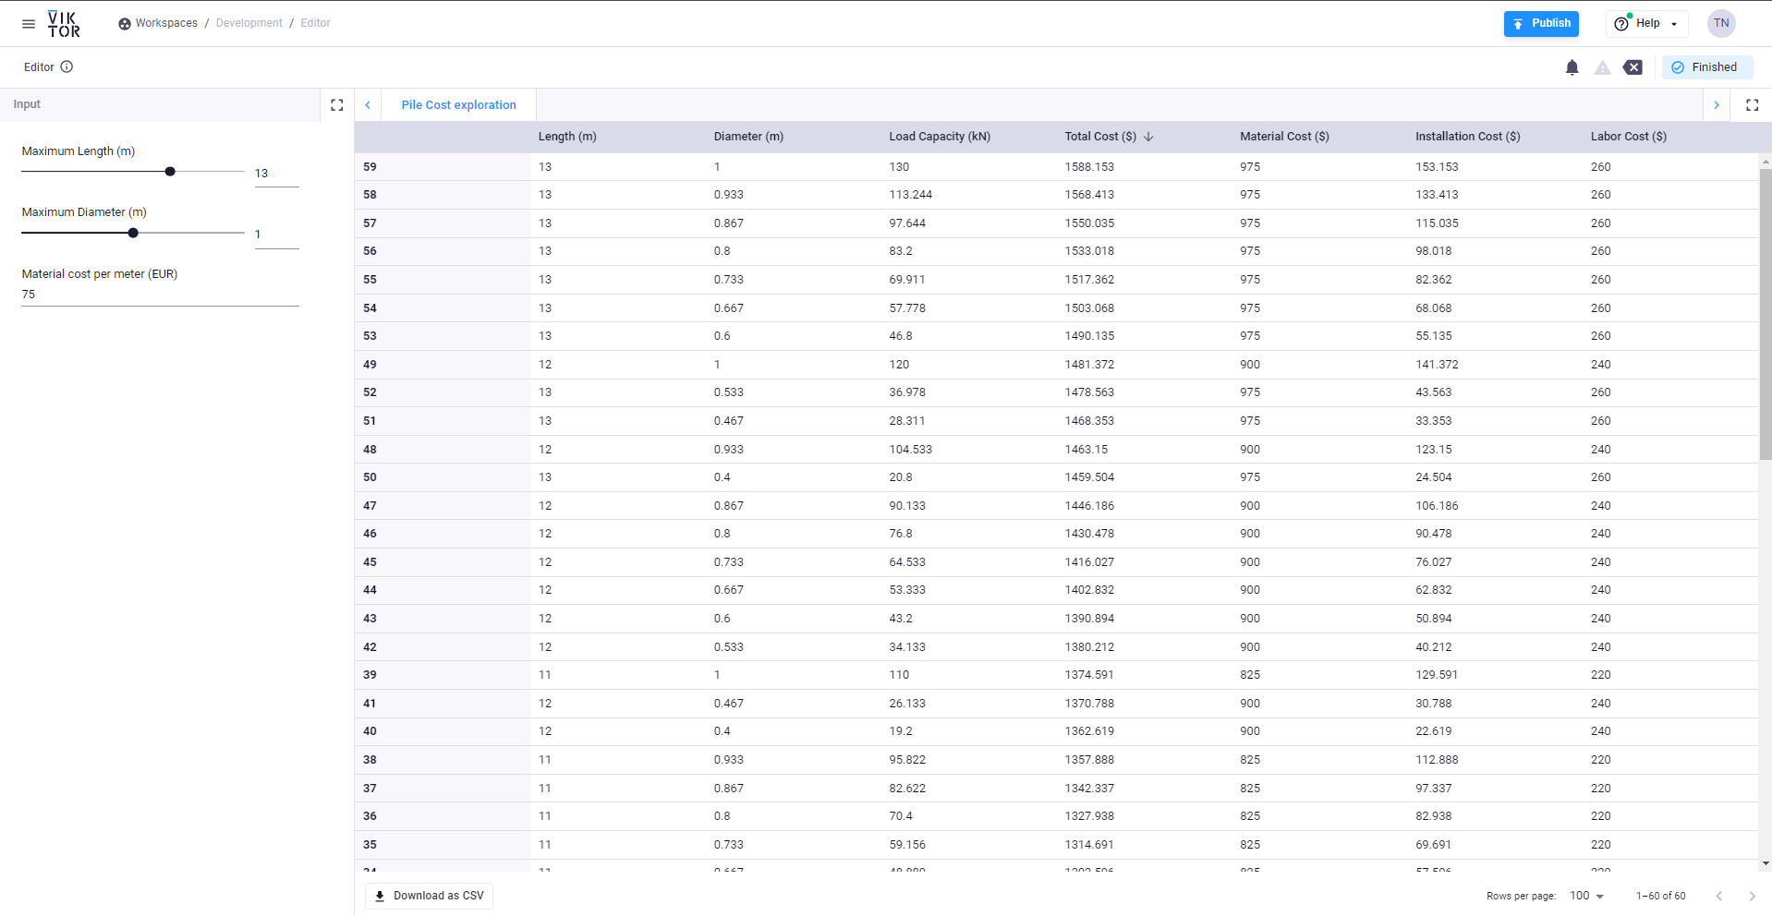Edit Material cost per meter field
The width and height of the screenshot is (1772, 916).
(160, 295)
